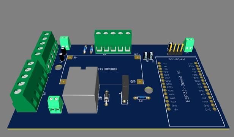Click the 'OUT-' label beside the lower right pad
234x137 pixels.
tap(133, 81)
